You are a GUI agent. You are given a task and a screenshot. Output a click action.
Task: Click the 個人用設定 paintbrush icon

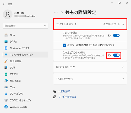click(x=6, y=61)
